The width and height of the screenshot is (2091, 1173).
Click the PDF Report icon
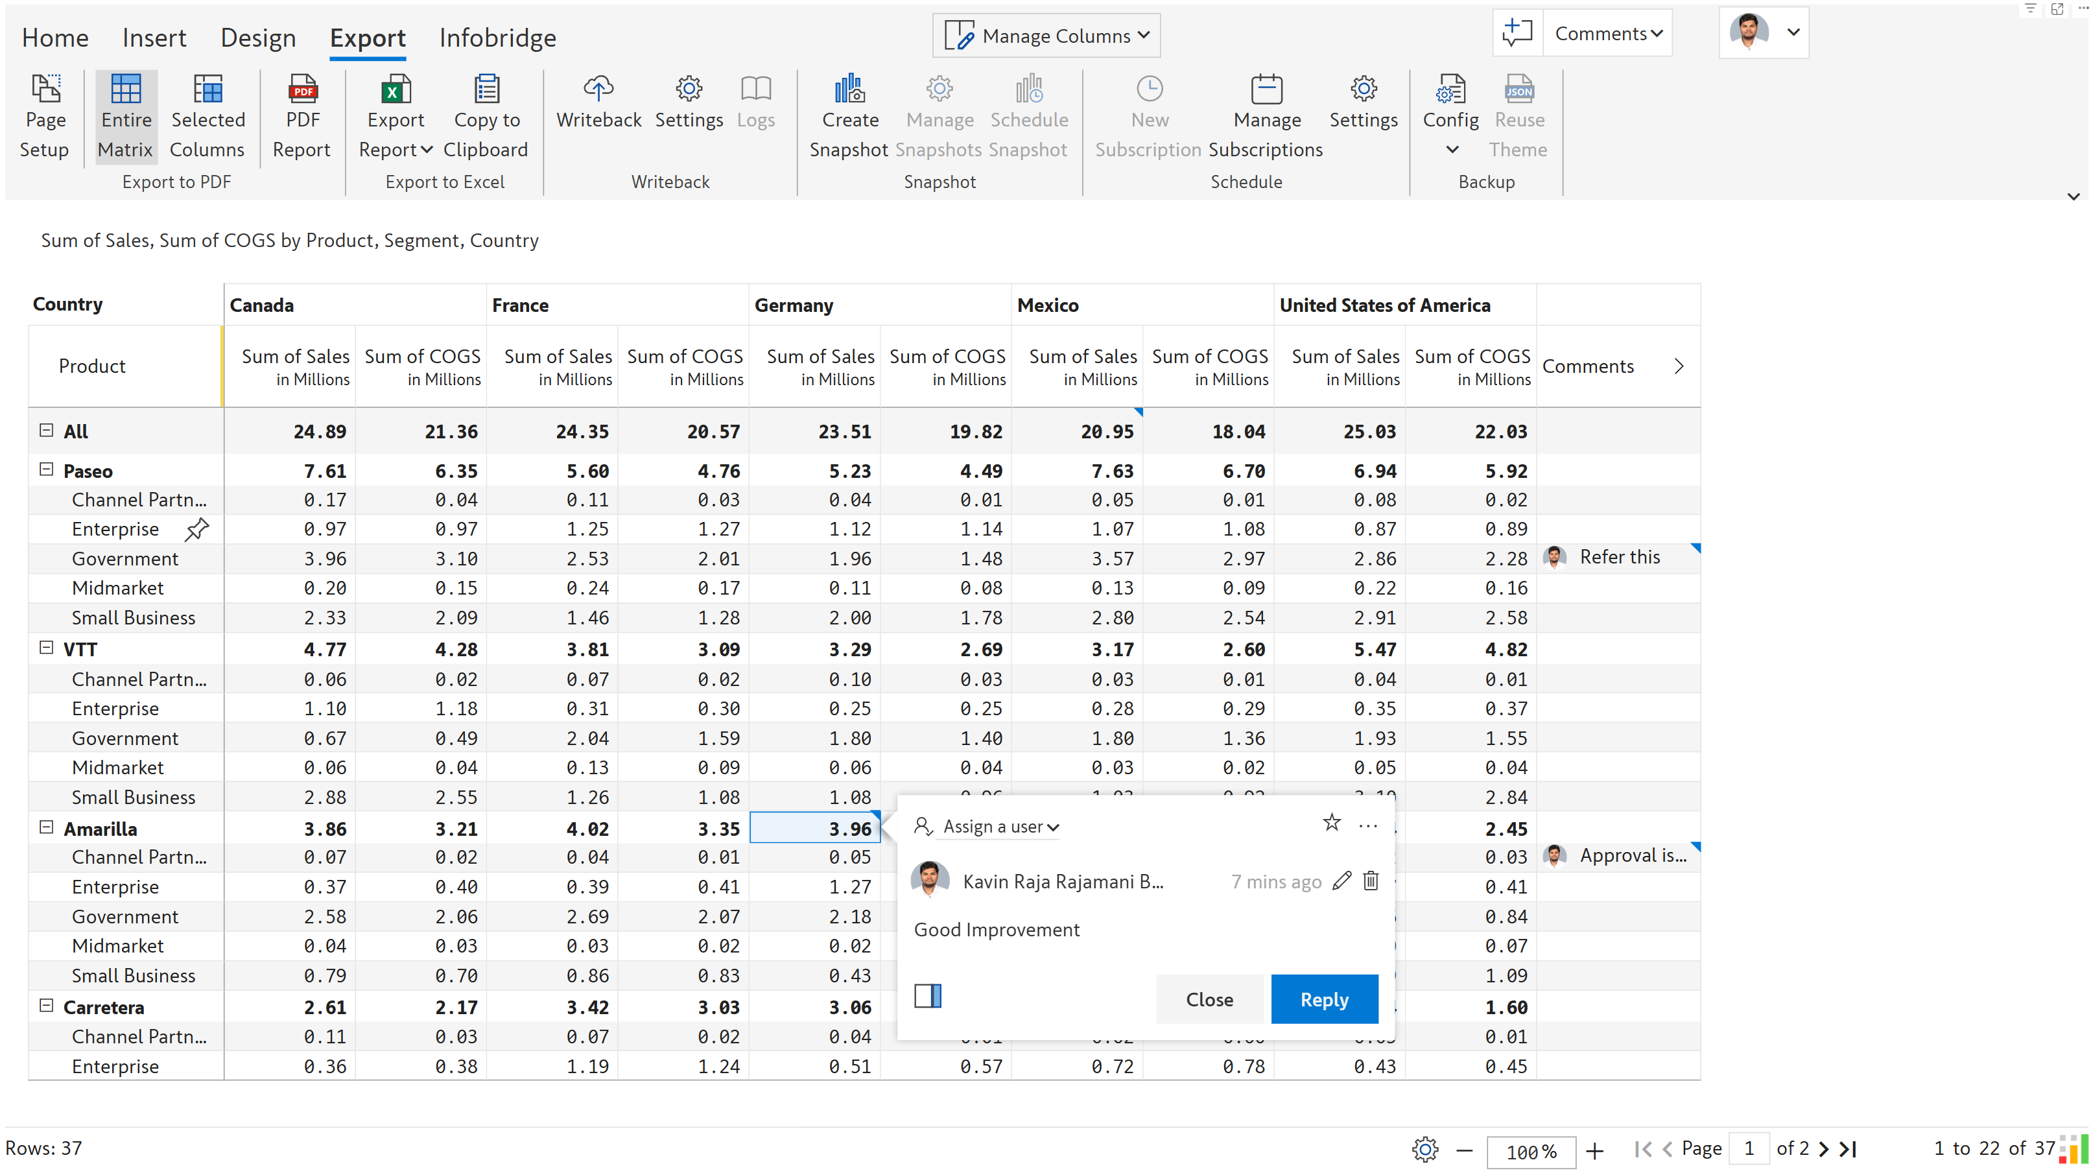302,88
